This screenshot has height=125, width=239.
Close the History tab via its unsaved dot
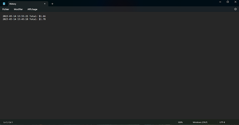pos(45,4)
